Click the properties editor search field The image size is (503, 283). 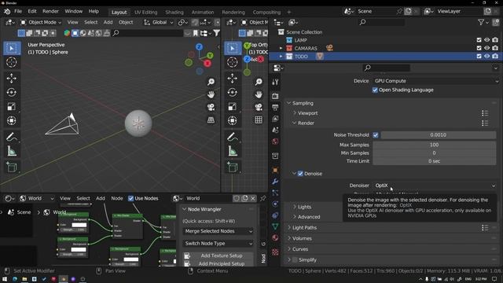click(387, 68)
